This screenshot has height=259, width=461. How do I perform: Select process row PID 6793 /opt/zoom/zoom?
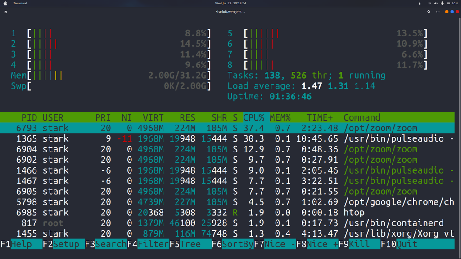pyautogui.click(x=227, y=128)
